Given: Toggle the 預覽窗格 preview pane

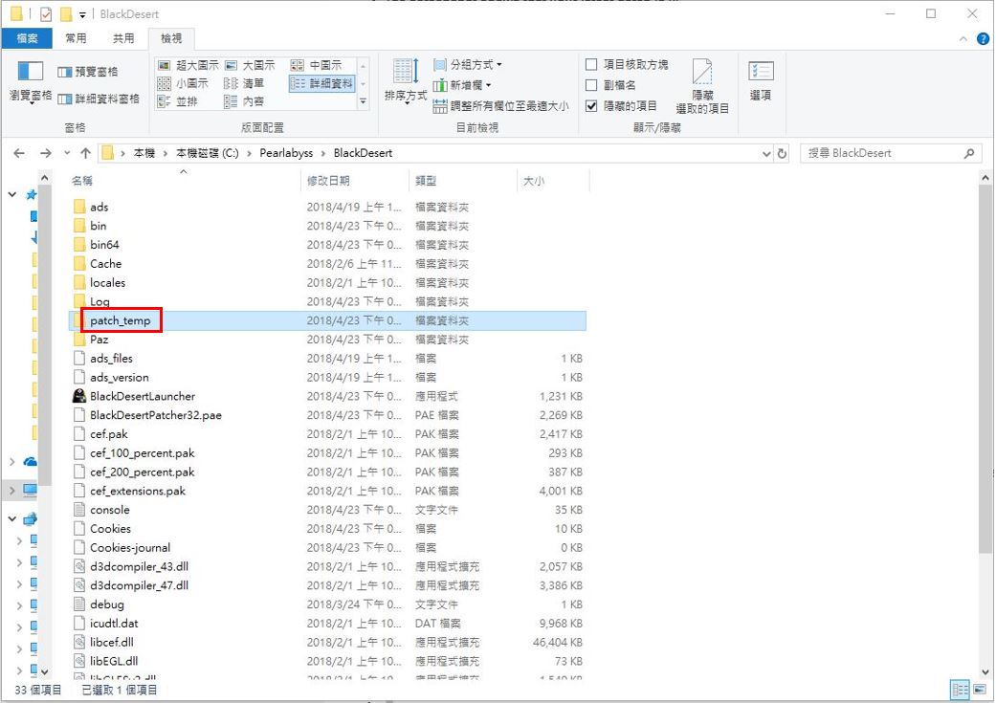Looking at the screenshot, I should click(88, 72).
